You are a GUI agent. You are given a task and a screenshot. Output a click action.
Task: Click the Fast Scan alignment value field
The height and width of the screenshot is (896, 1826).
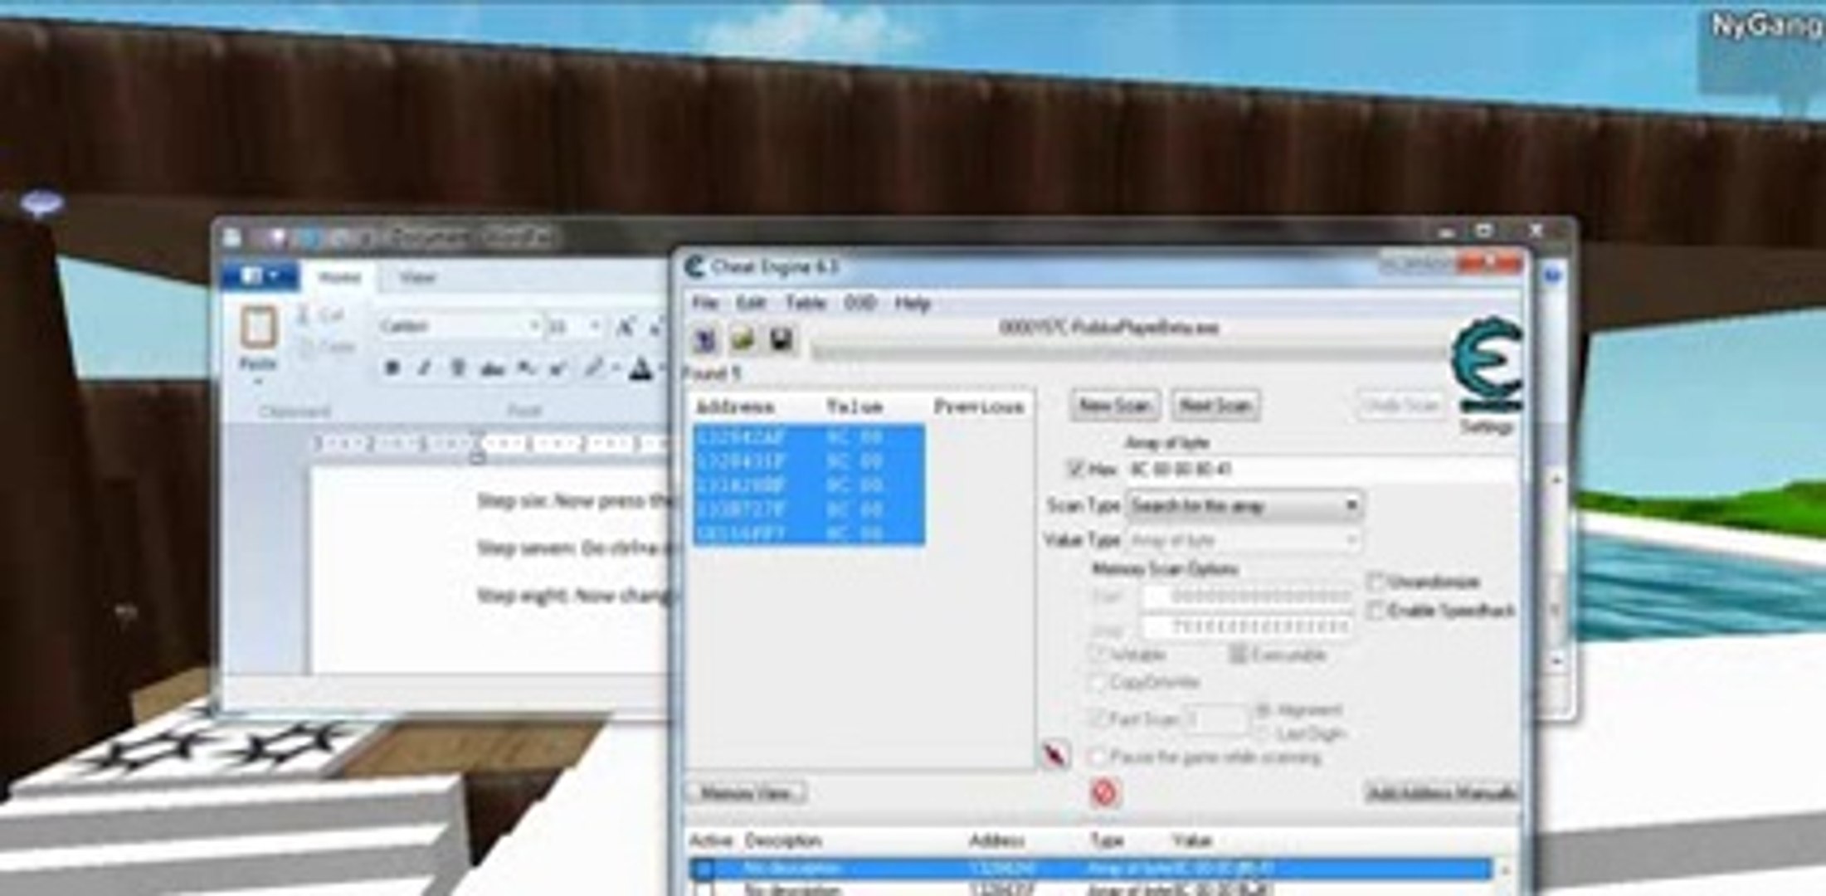click(x=1215, y=718)
